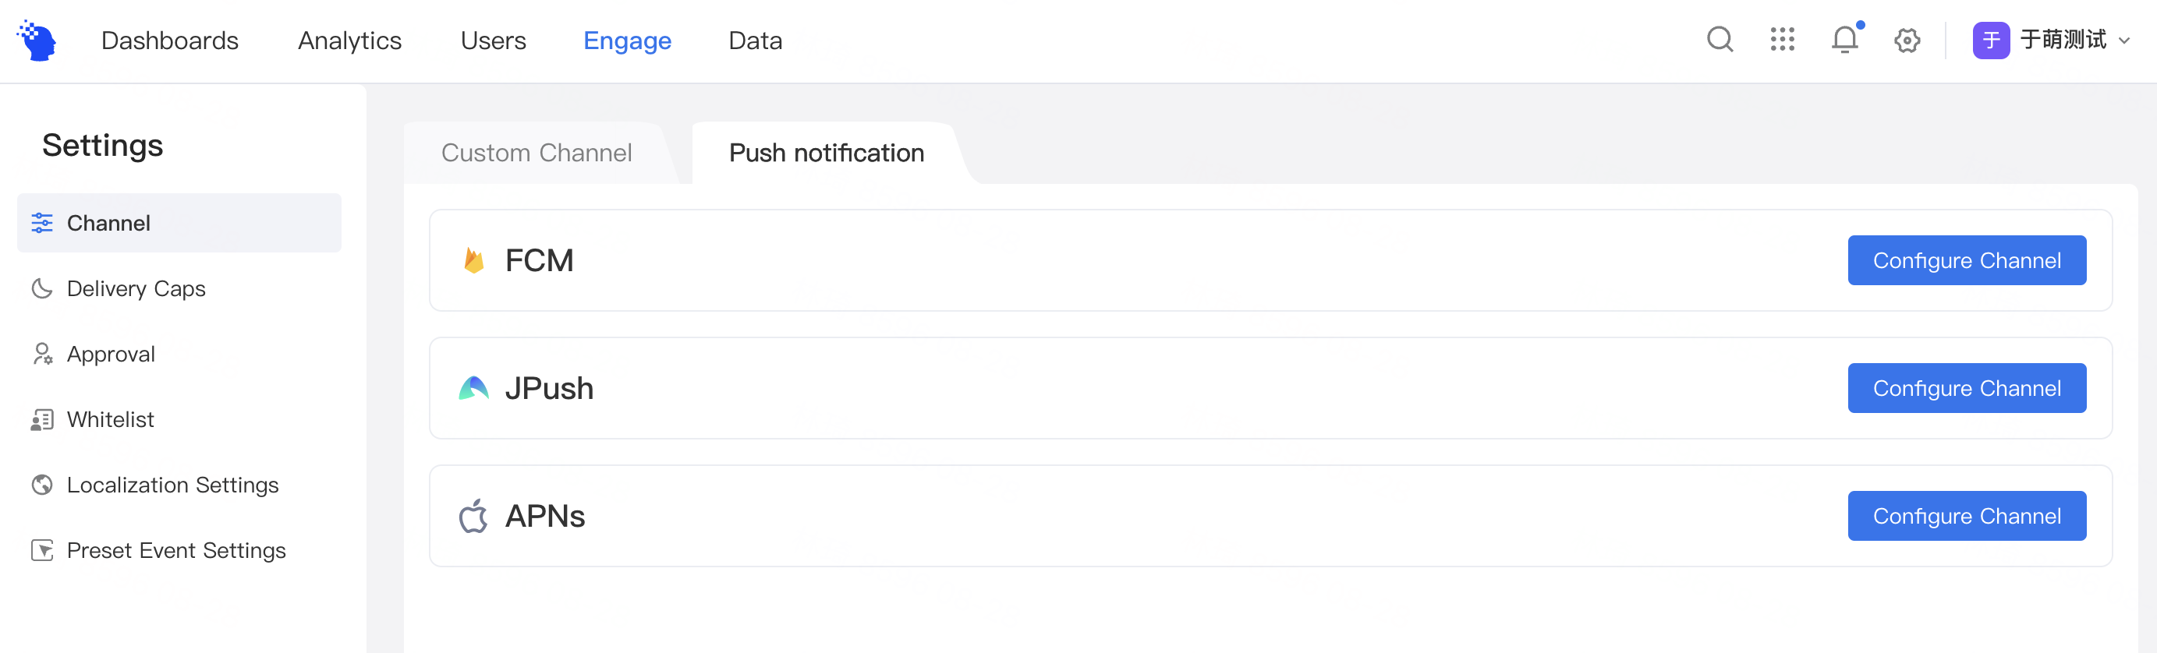Click the APNs Apple logo icon

(x=473, y=516)
